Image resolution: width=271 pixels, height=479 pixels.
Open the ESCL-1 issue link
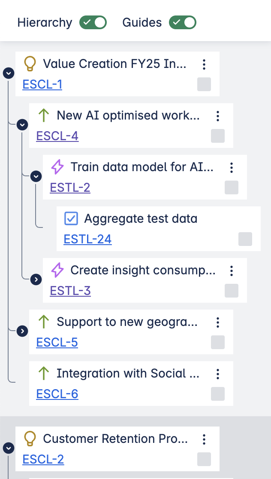click(x=42, y=85)
